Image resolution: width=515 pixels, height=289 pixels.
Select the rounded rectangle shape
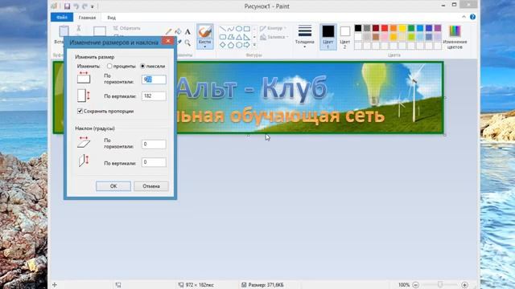[223, 37]
